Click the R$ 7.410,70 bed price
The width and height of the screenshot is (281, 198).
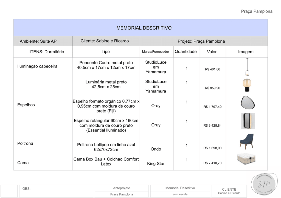[212, 163]
